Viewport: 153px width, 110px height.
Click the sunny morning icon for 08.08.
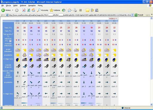(x=25, y=50)
